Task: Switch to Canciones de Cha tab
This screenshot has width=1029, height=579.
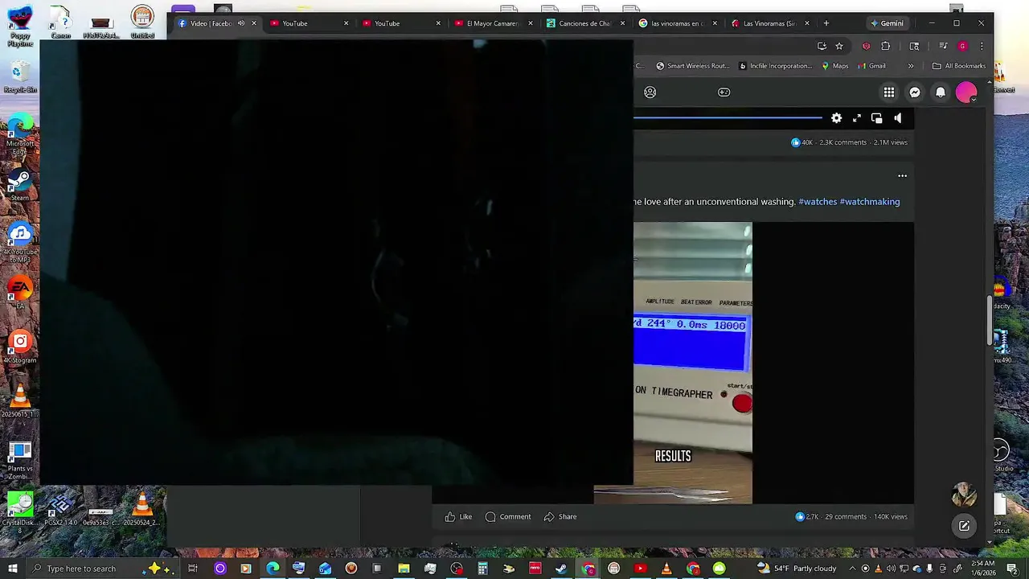Action: pyautogui.click(x=584, y=23)
